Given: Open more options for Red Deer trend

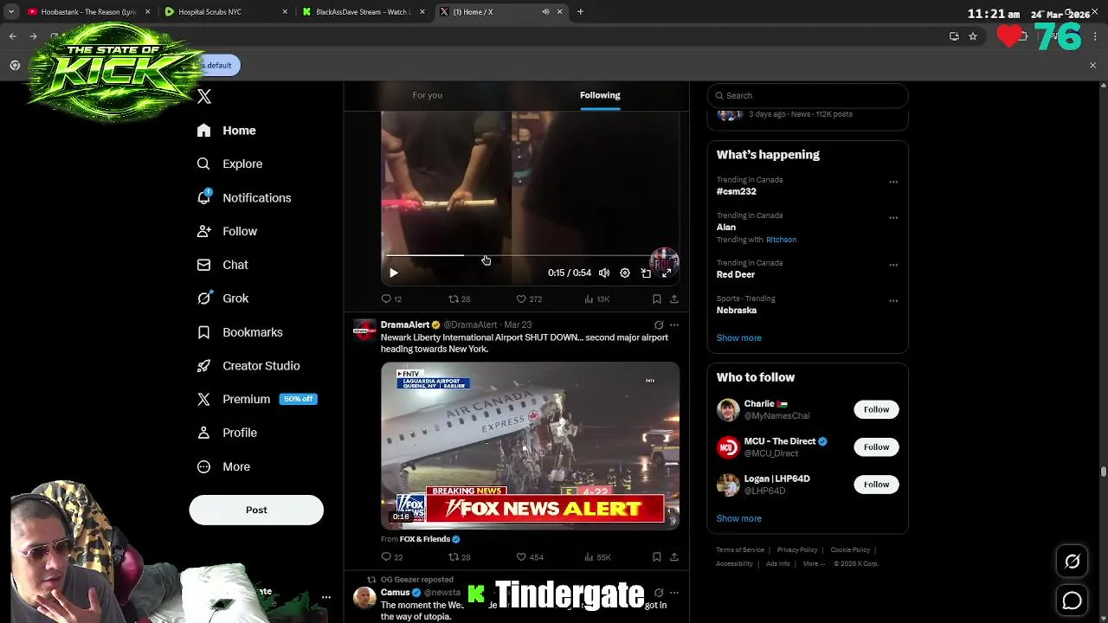Looking at the screenshot, I should [893, 265].
